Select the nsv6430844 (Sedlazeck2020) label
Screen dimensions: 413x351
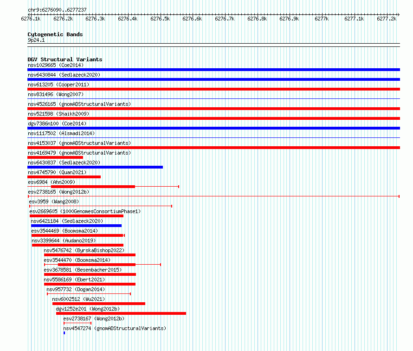tap(64, 75)
